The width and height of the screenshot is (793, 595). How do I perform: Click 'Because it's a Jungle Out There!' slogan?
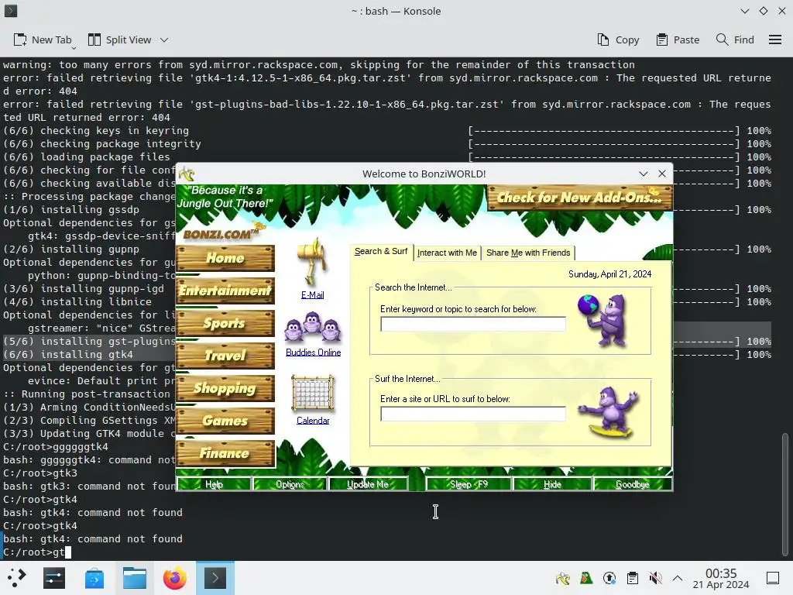(x=225, y=197)
